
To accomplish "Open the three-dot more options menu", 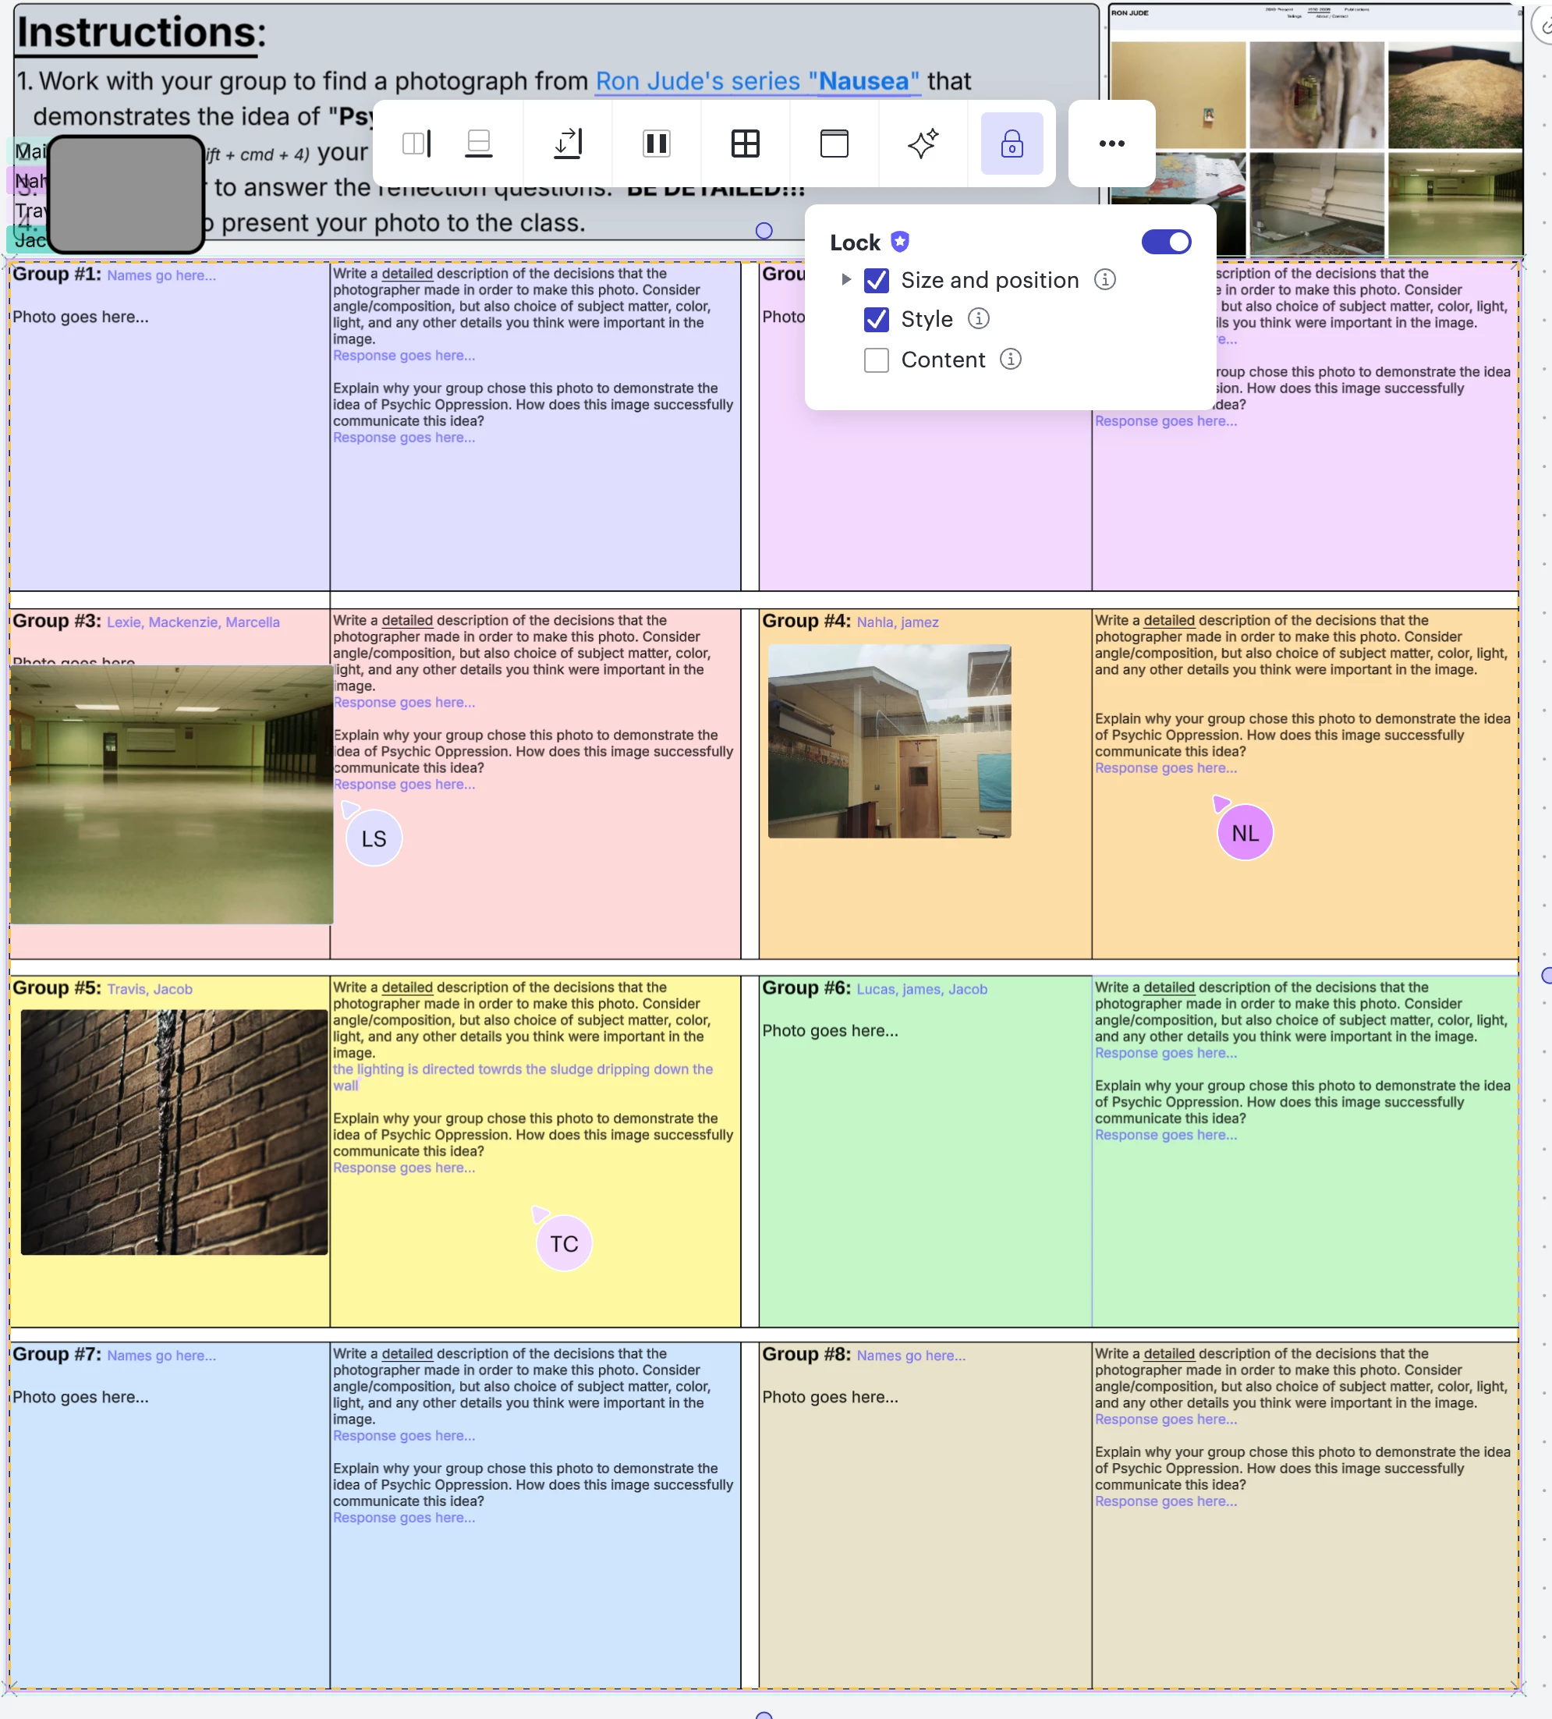I will (x=1111, y=144).
